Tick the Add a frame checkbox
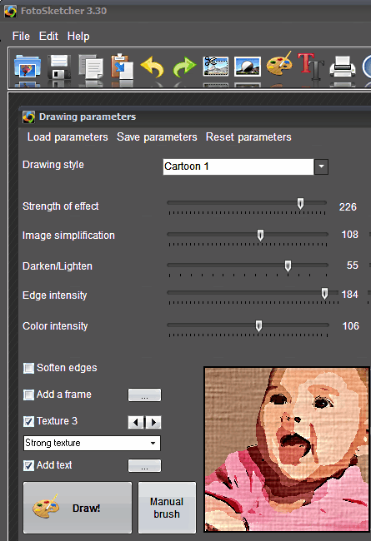371x541 pixels. (x=28, y=395)
